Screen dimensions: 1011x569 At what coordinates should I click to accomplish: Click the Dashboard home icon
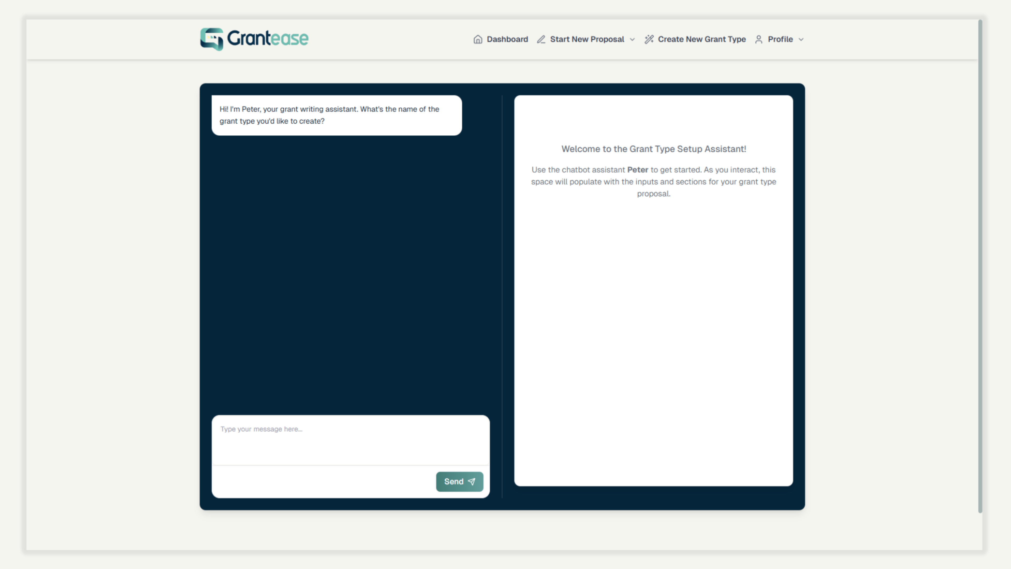point(478,39)
